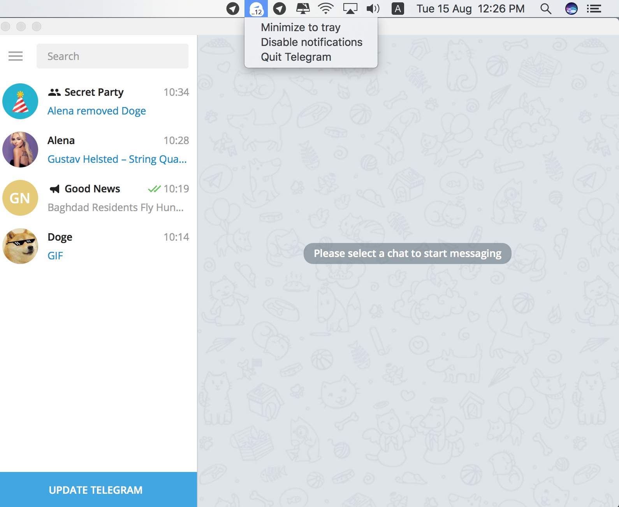The image size is (619, 507).
Task: Launch Siri from the menu bar
Action: tap(571, 9)
